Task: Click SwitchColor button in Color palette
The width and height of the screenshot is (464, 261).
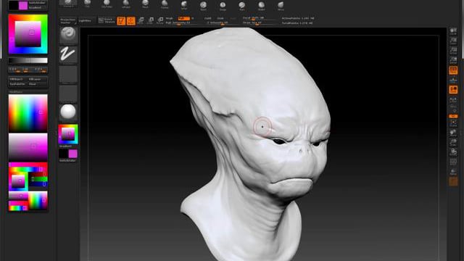Action: tap(37, 3)
